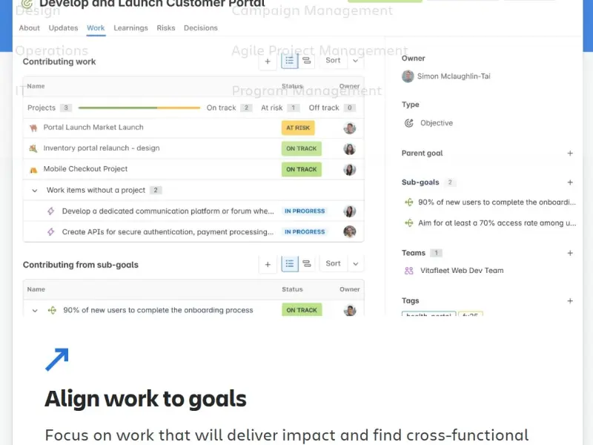Expand the 90% new users sub-goal row
593x445 pixels.
pyautogui.click(x=35, y=311)
